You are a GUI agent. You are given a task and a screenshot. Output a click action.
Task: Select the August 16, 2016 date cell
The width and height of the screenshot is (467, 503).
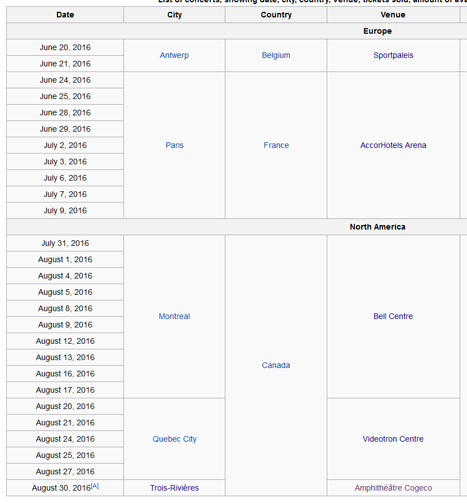[65, 374]
